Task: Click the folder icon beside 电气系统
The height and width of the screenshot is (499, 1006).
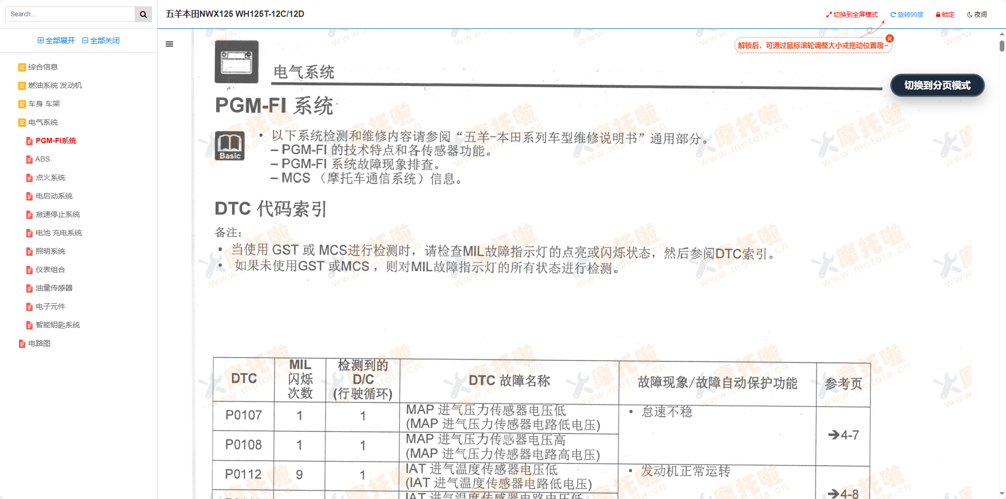Action: [x=22, y=123]
